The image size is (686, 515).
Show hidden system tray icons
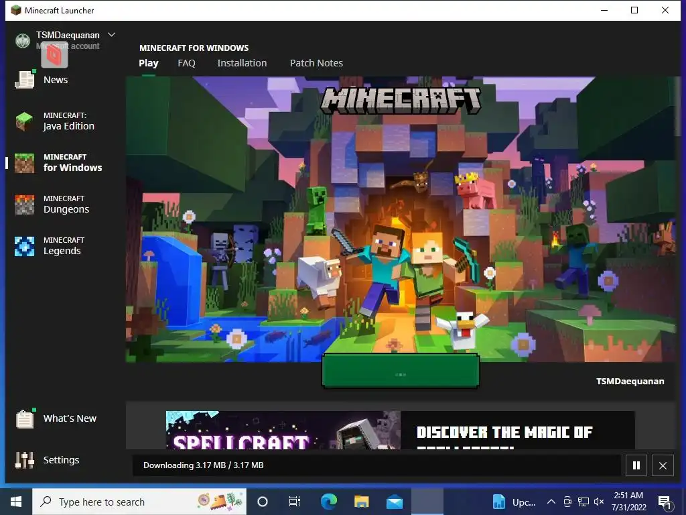pyautogui.click(x=551, y=502)
